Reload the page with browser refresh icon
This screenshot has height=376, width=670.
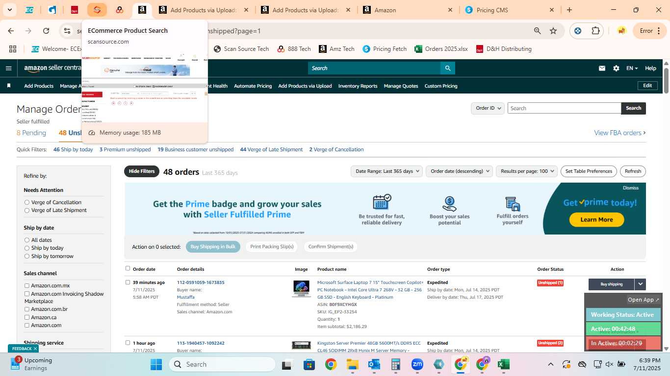point(46,31)
